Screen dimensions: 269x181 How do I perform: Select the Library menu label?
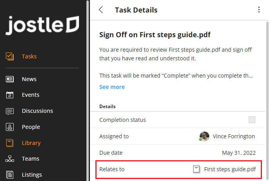click(31, 143)
